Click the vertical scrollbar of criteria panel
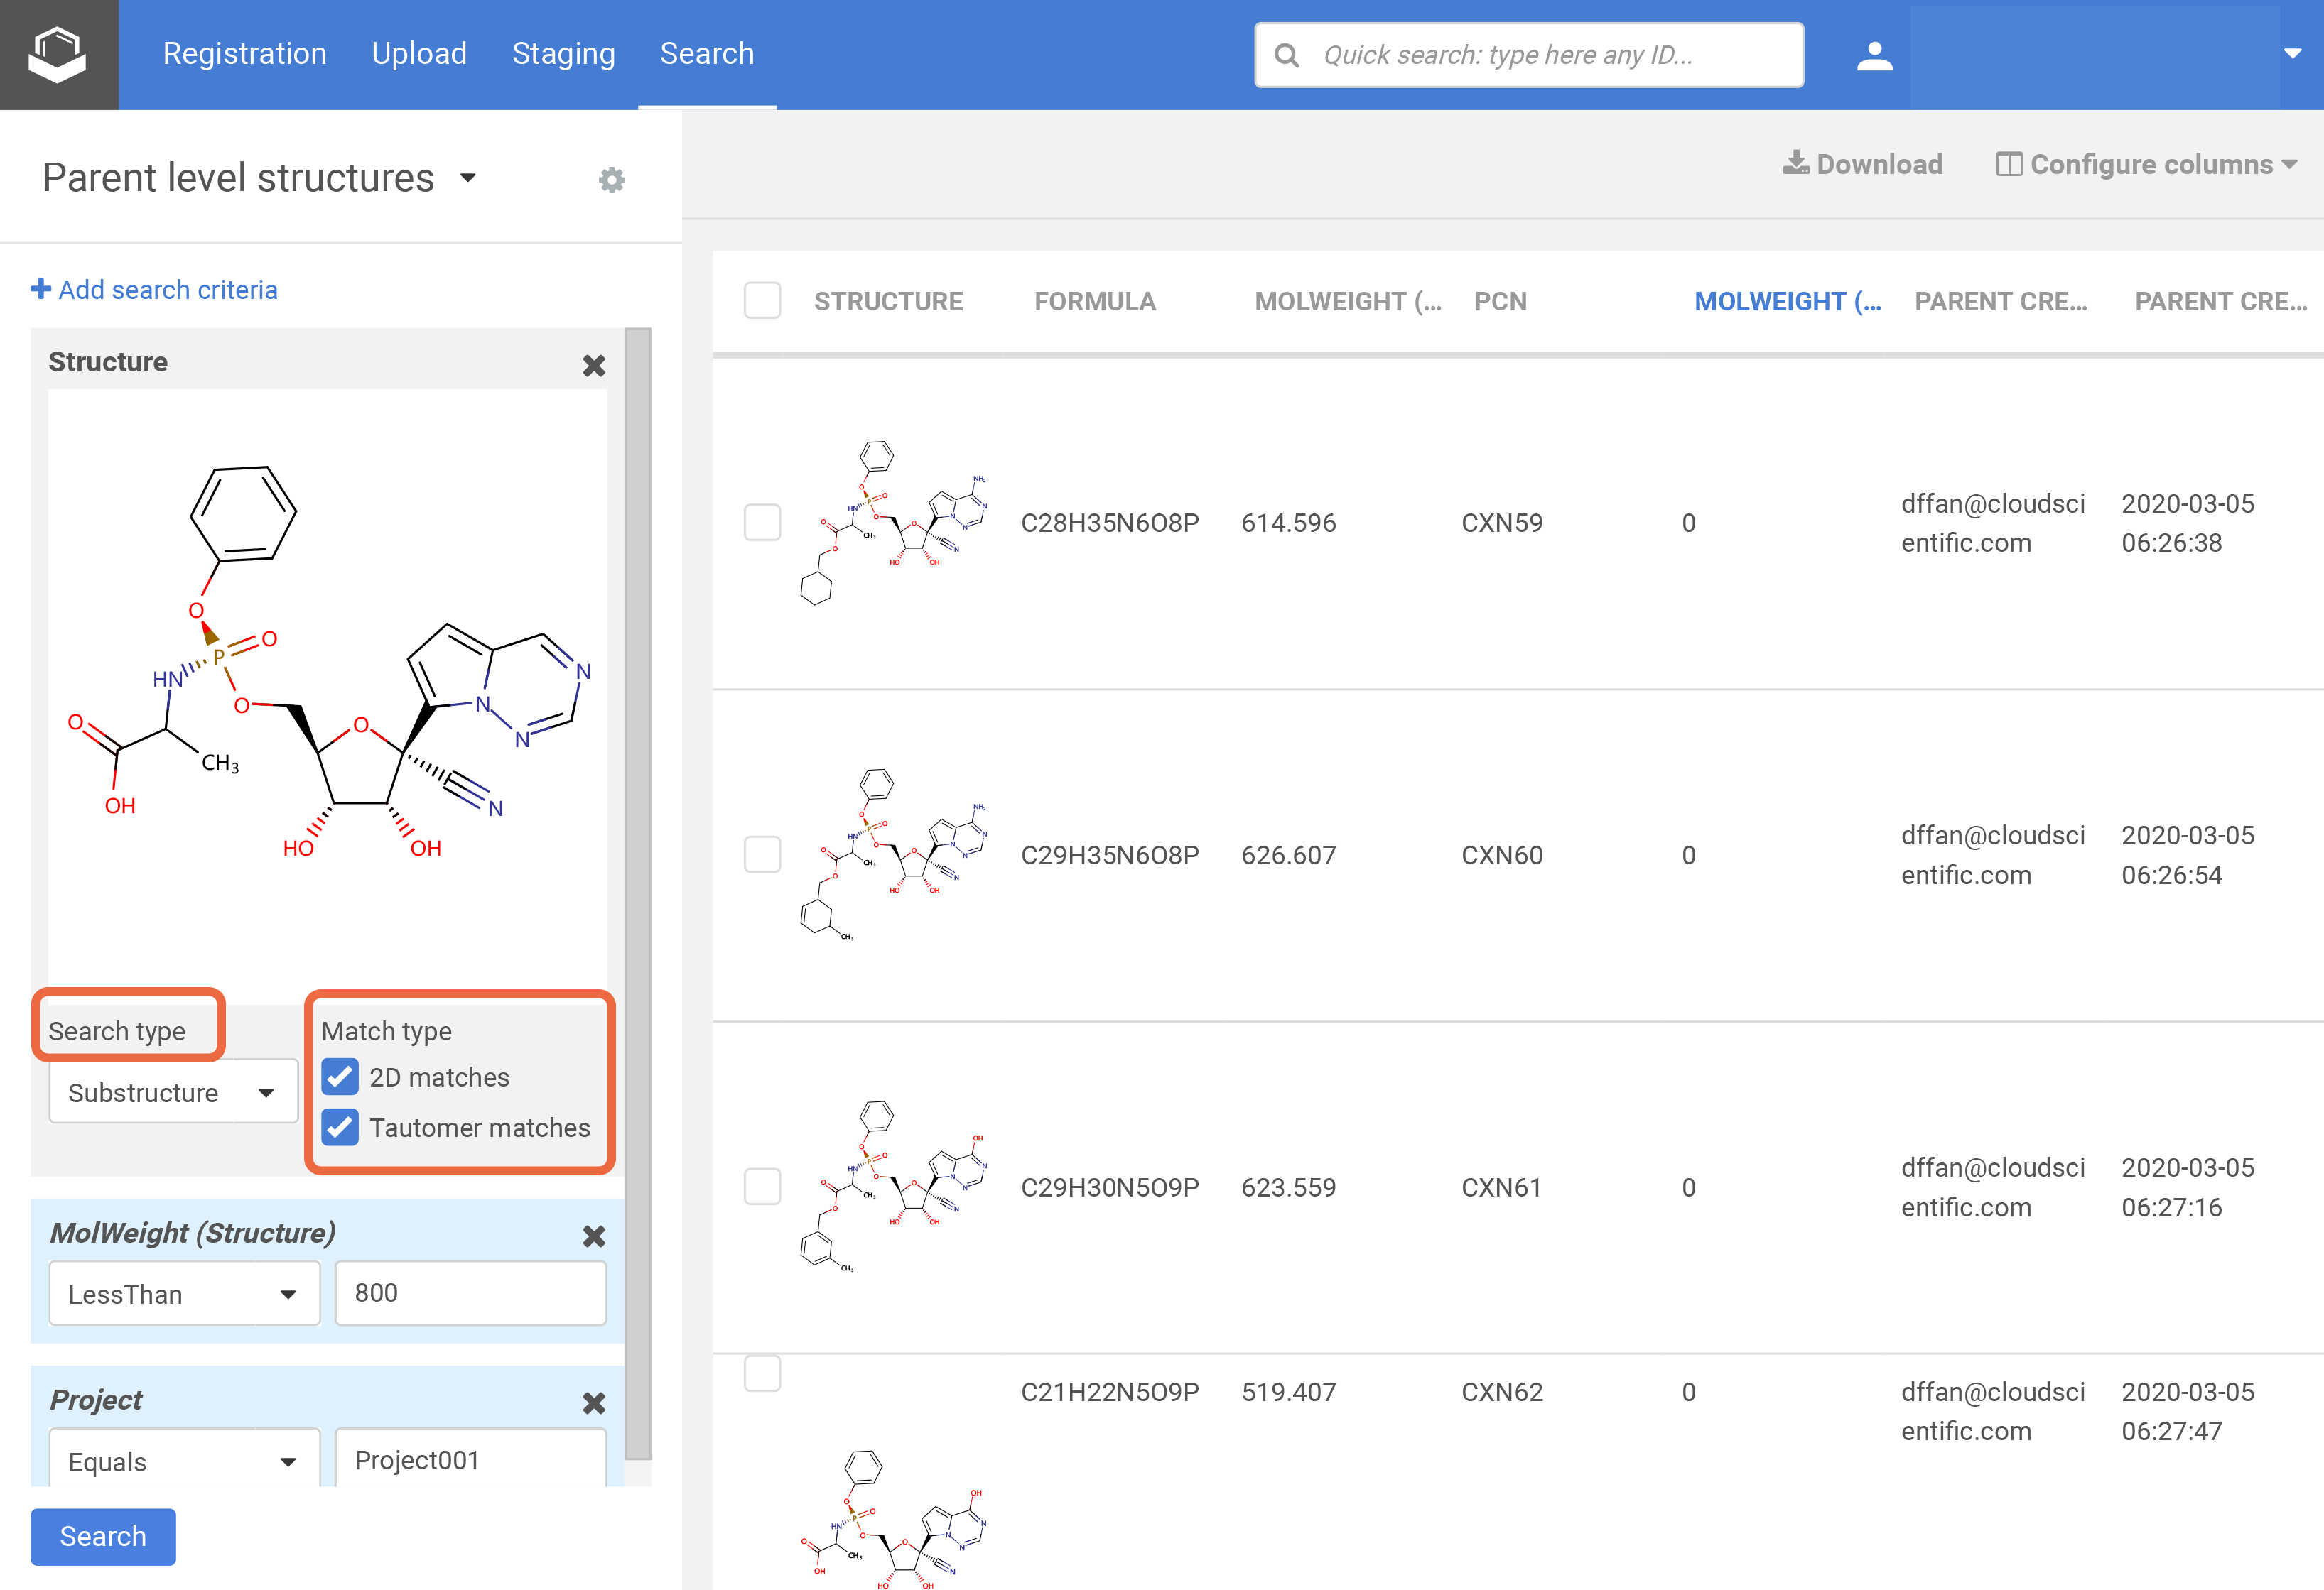This screenshot has width=2324, height=1590. pyautogui.click(x=639, y=893)
